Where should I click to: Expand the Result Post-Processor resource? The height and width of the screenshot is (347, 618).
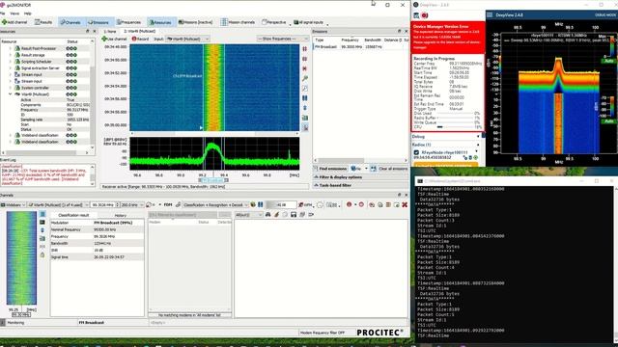click(11, 48)
